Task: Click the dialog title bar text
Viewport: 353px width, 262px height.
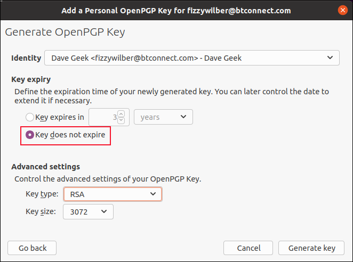Action: [176, 11]
